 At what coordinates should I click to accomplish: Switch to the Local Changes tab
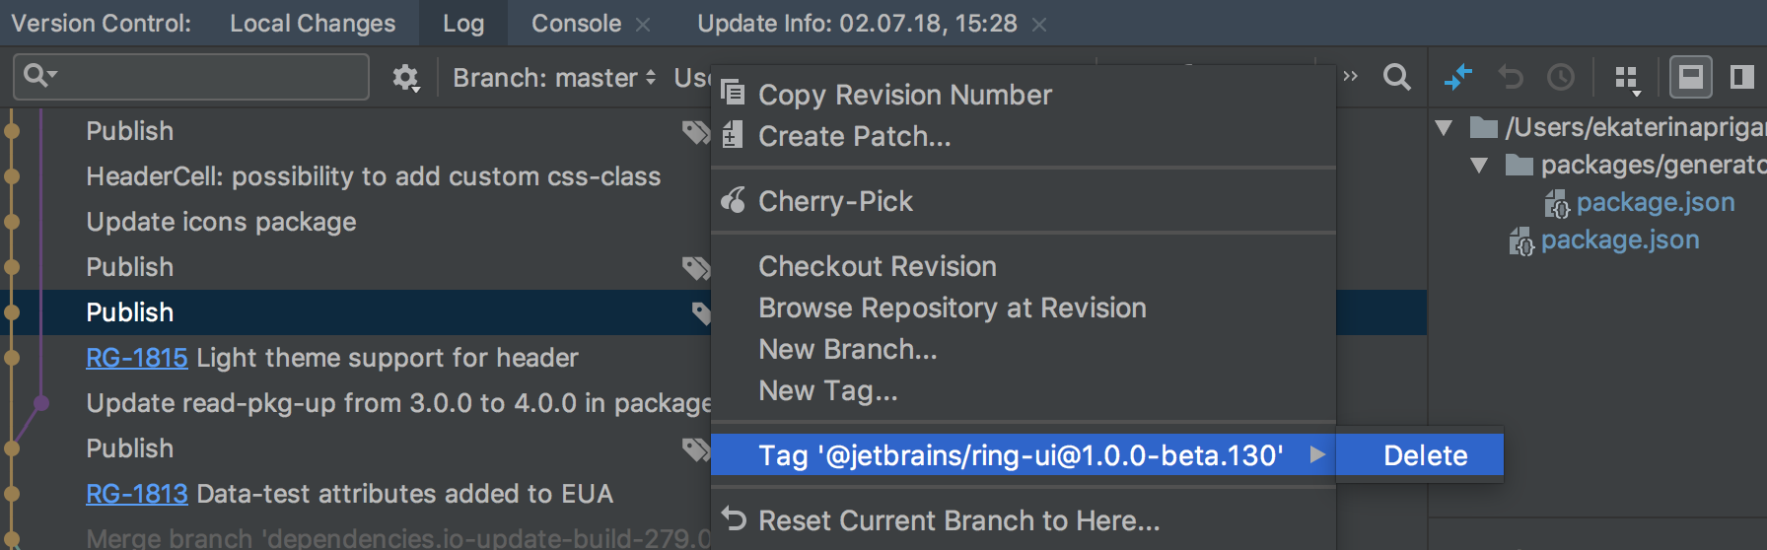click(313, 23)
